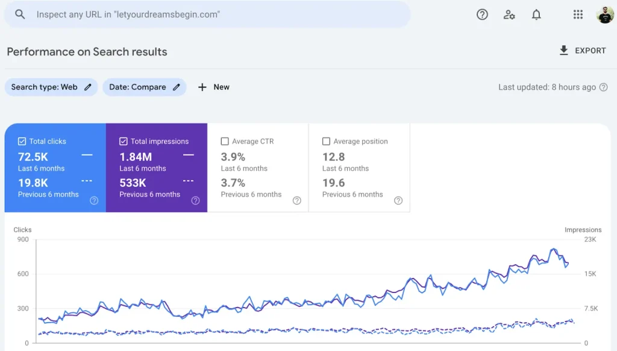This screenshot has height=351, width=617.
Task: Open Search Console user settings icon
Action: pyautogui.click(x=509, y=14)
